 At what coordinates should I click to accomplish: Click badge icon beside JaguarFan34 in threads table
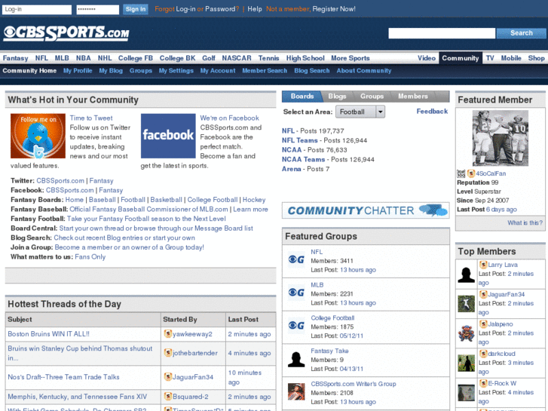tap(168, 377)
